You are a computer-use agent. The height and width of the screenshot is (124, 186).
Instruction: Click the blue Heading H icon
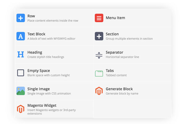point(20,55)
